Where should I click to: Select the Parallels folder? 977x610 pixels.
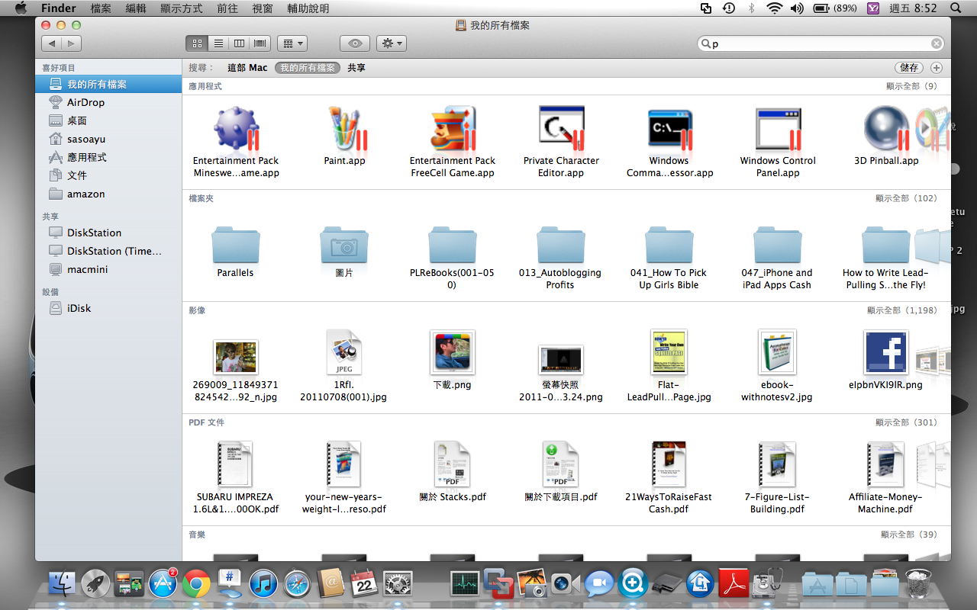(235, 243)
